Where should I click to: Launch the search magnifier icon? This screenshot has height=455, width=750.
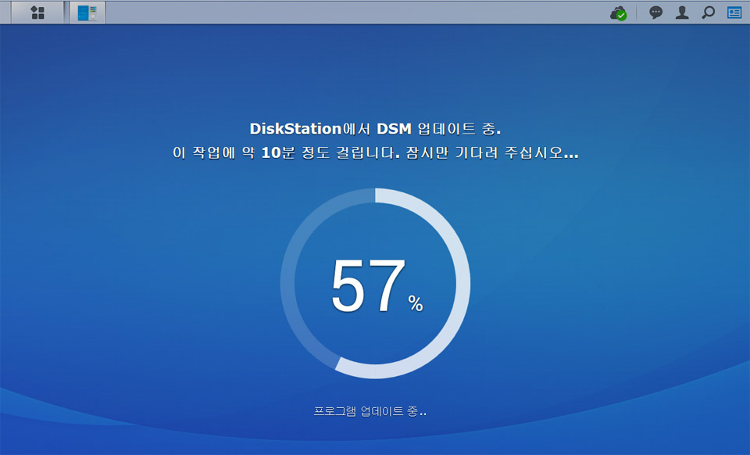(709, 13)
